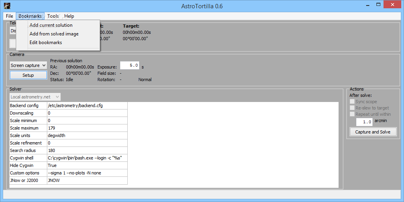Select the Scale minimum value cell
404x202 pixels.
[87, 120]
